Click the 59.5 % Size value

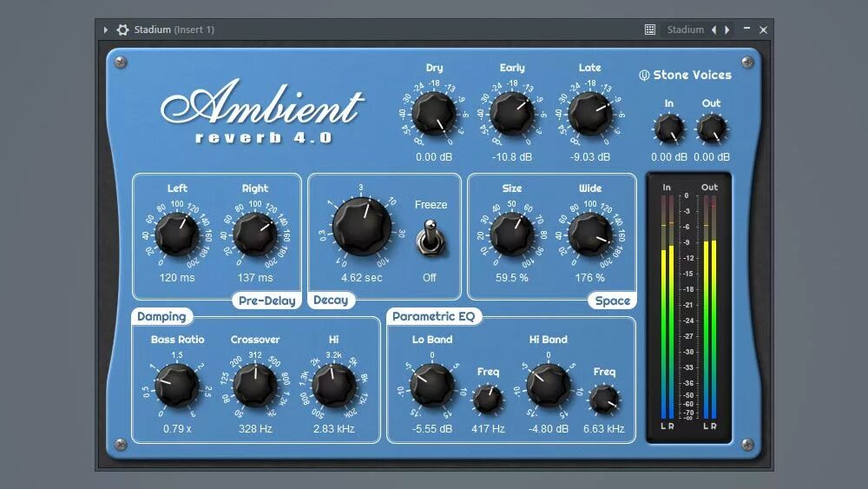click(511, 278)
